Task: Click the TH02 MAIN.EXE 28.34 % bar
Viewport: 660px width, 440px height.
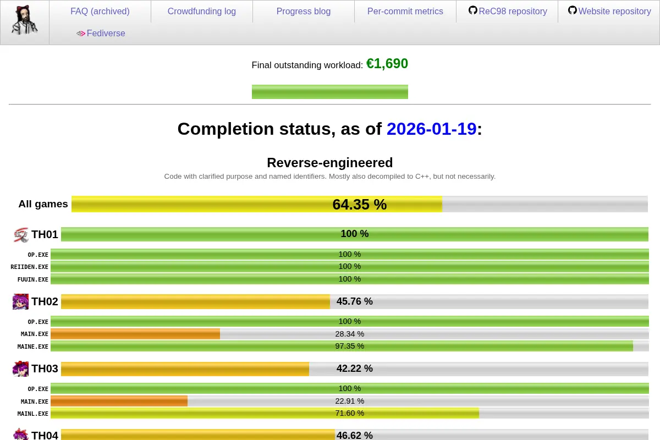Action: 350,334
